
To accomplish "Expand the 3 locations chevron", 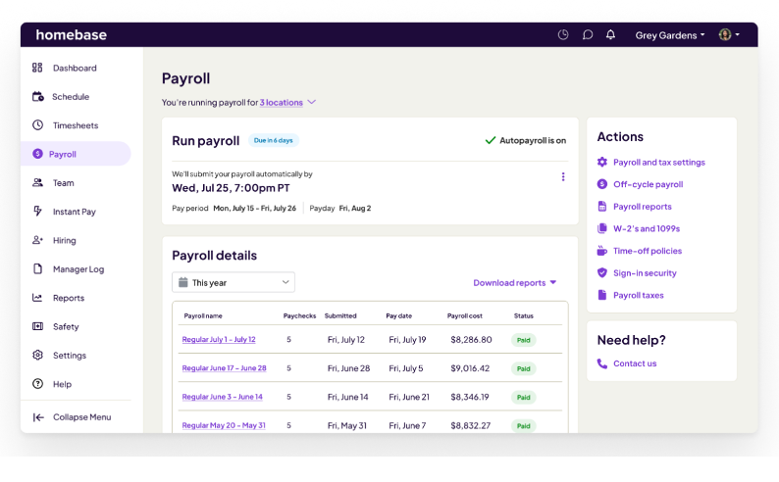I will pos(311,102).
